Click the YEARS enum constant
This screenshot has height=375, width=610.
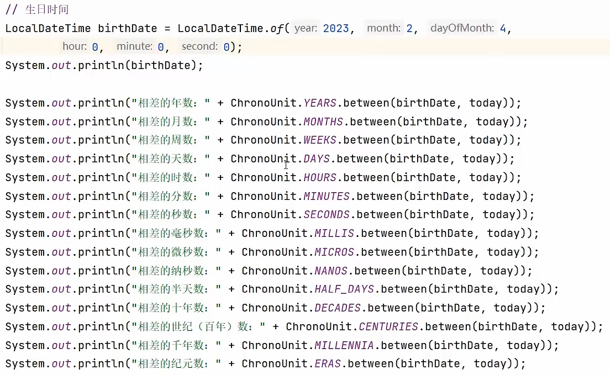tap(320, 103)
